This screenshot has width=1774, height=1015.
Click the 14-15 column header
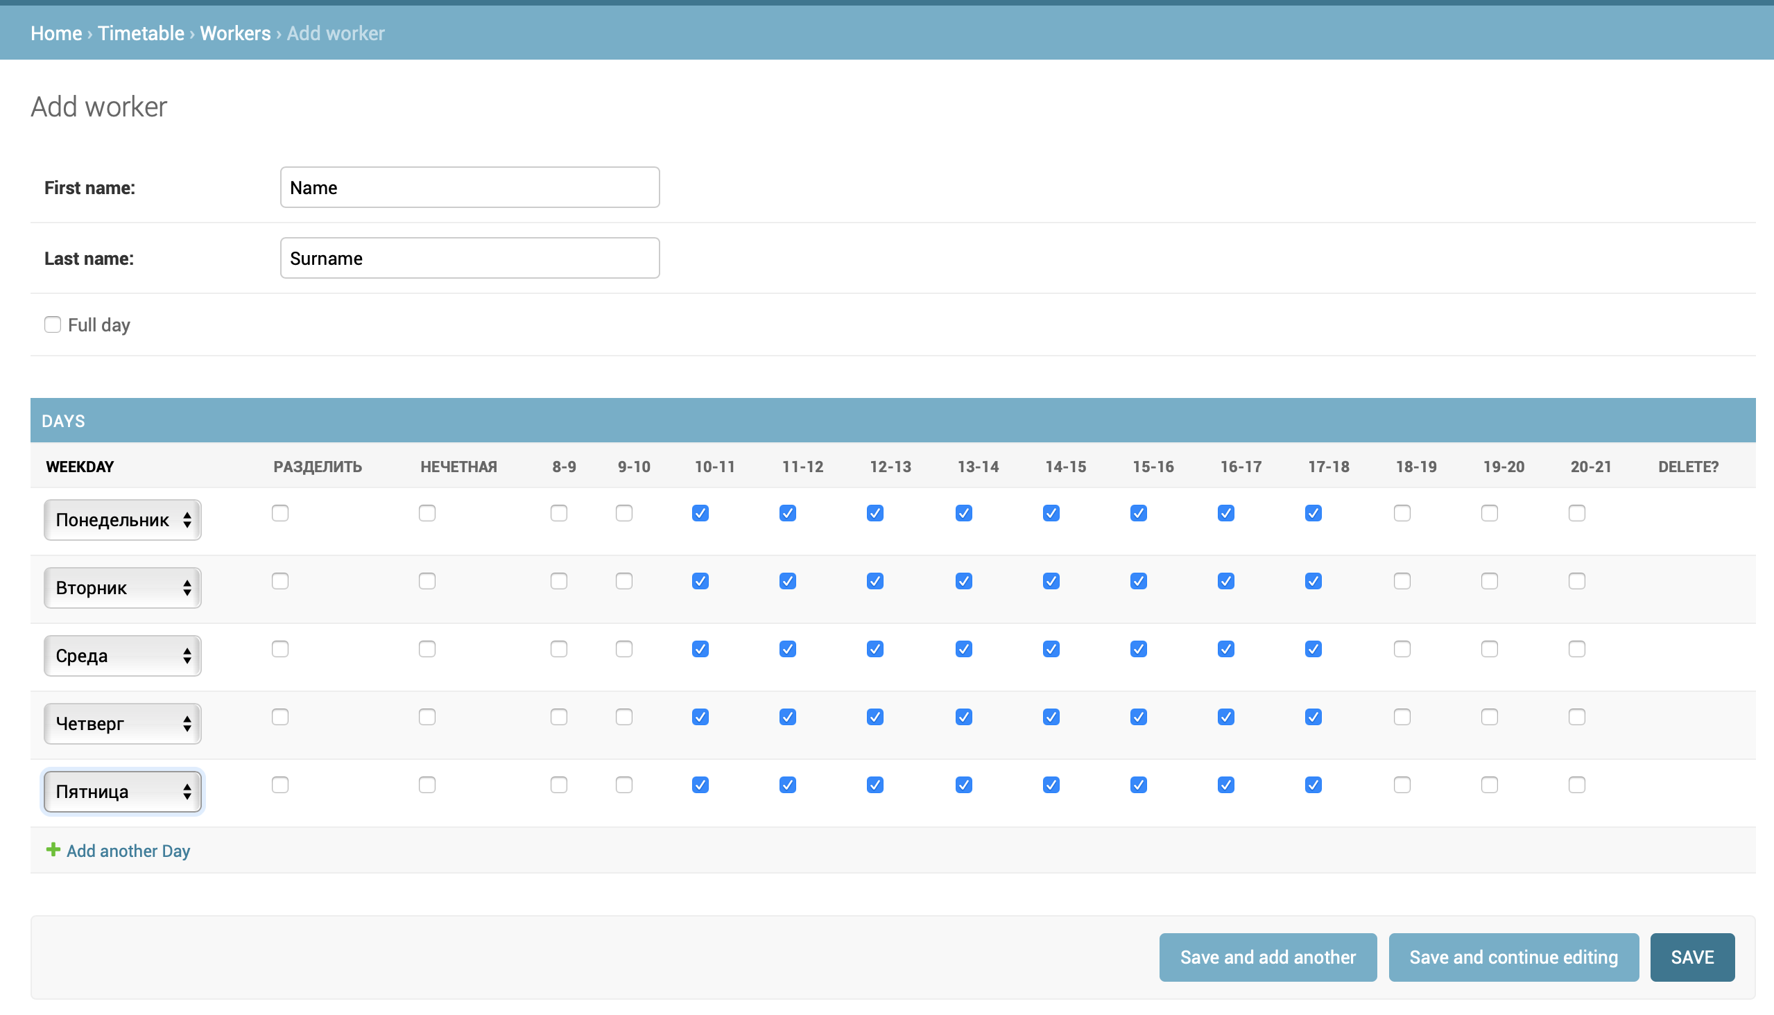(1065, 467)
